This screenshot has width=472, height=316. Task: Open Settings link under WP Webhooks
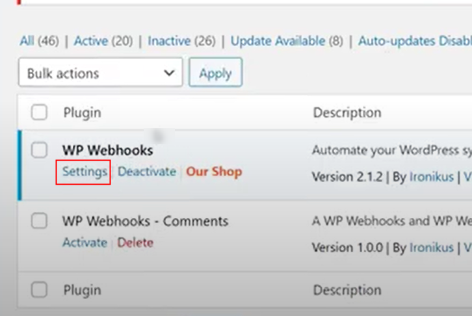[85, 172]
